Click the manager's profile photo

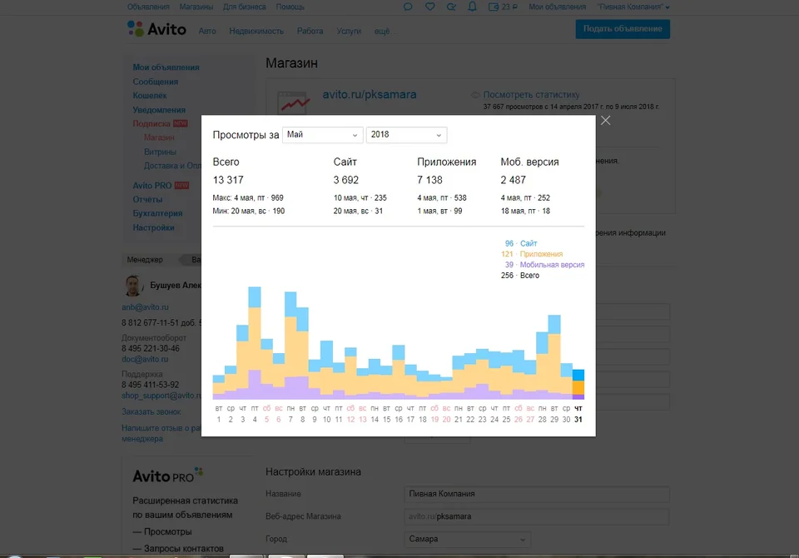133,286
